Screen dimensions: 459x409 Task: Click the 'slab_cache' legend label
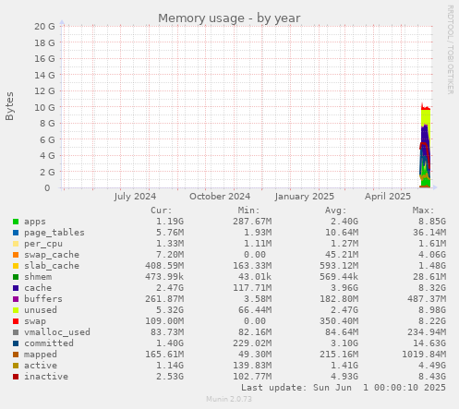point(52,266)
